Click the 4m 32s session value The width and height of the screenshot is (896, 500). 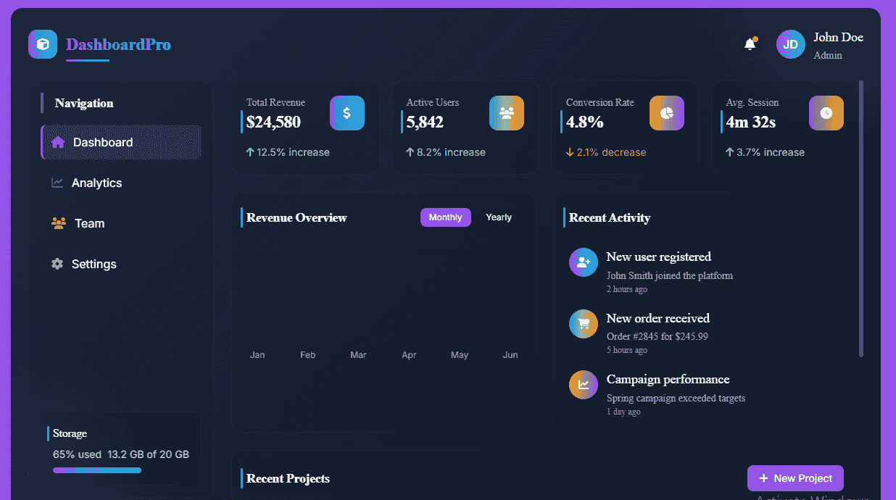(750, 122)
